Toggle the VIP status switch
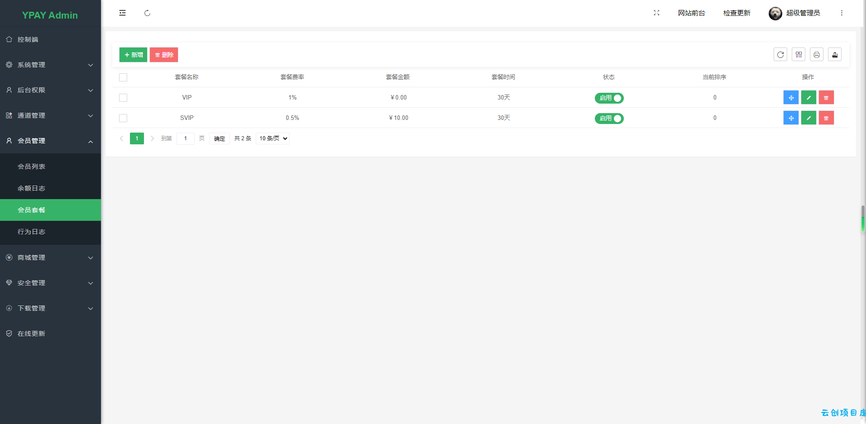Image resolution: width=866 pixels, height=424 pixels. tap(609, 98)
